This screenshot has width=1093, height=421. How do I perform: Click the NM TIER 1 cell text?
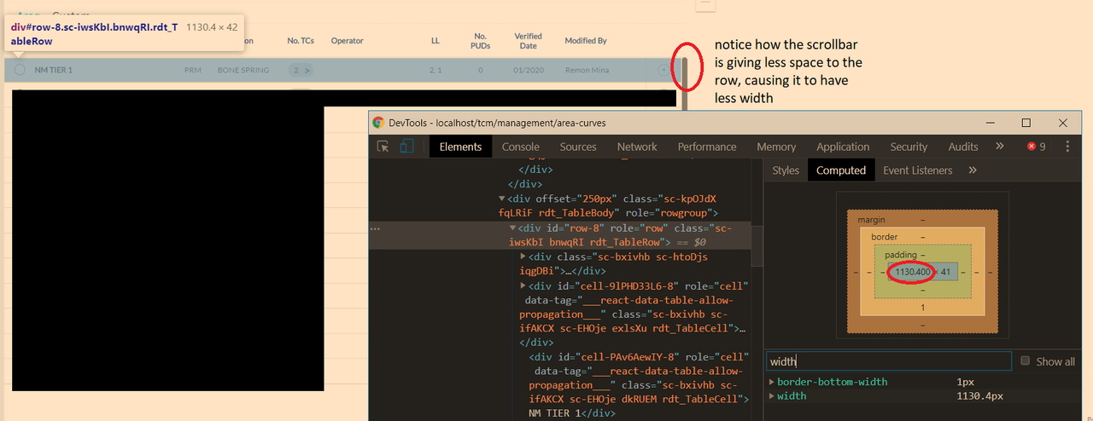point(54,70)
